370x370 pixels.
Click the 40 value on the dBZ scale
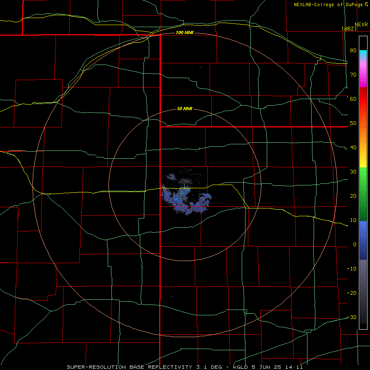pyautogui.click(x=353, y=148)
